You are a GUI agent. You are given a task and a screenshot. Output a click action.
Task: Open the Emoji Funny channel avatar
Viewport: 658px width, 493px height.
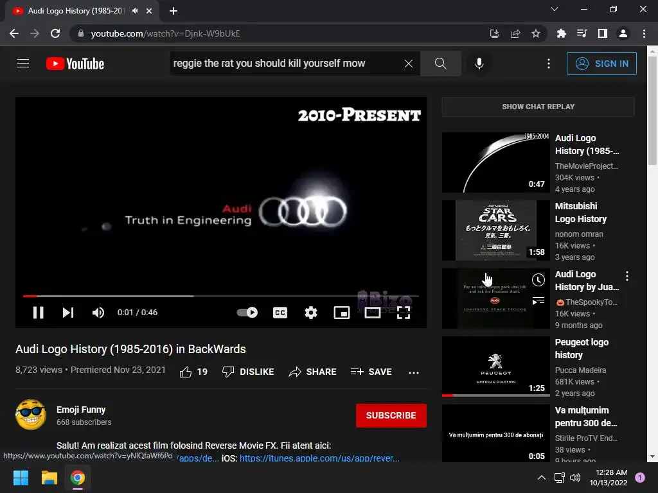coord(31,415)
